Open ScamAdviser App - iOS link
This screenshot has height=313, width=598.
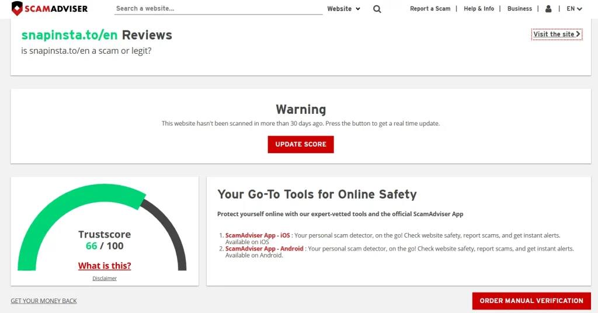[258, 235]
